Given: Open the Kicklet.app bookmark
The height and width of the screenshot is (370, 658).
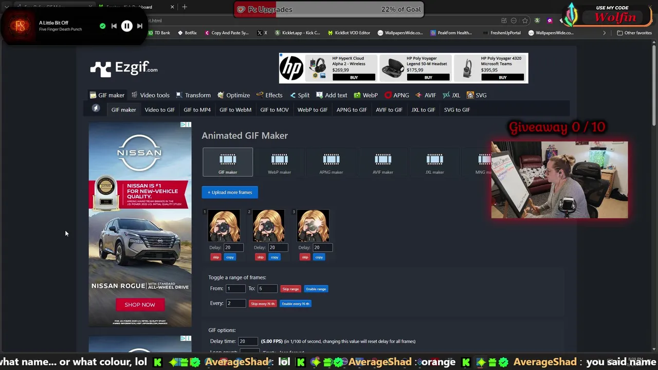Looking at the screenshot, I should tap(297, 33).
